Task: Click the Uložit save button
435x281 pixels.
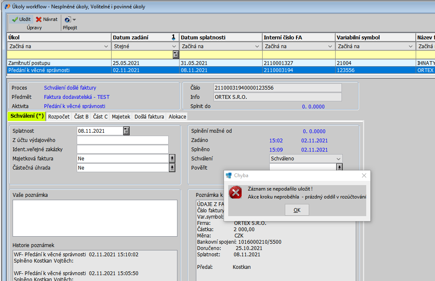Action: click(x=21, y=19)
